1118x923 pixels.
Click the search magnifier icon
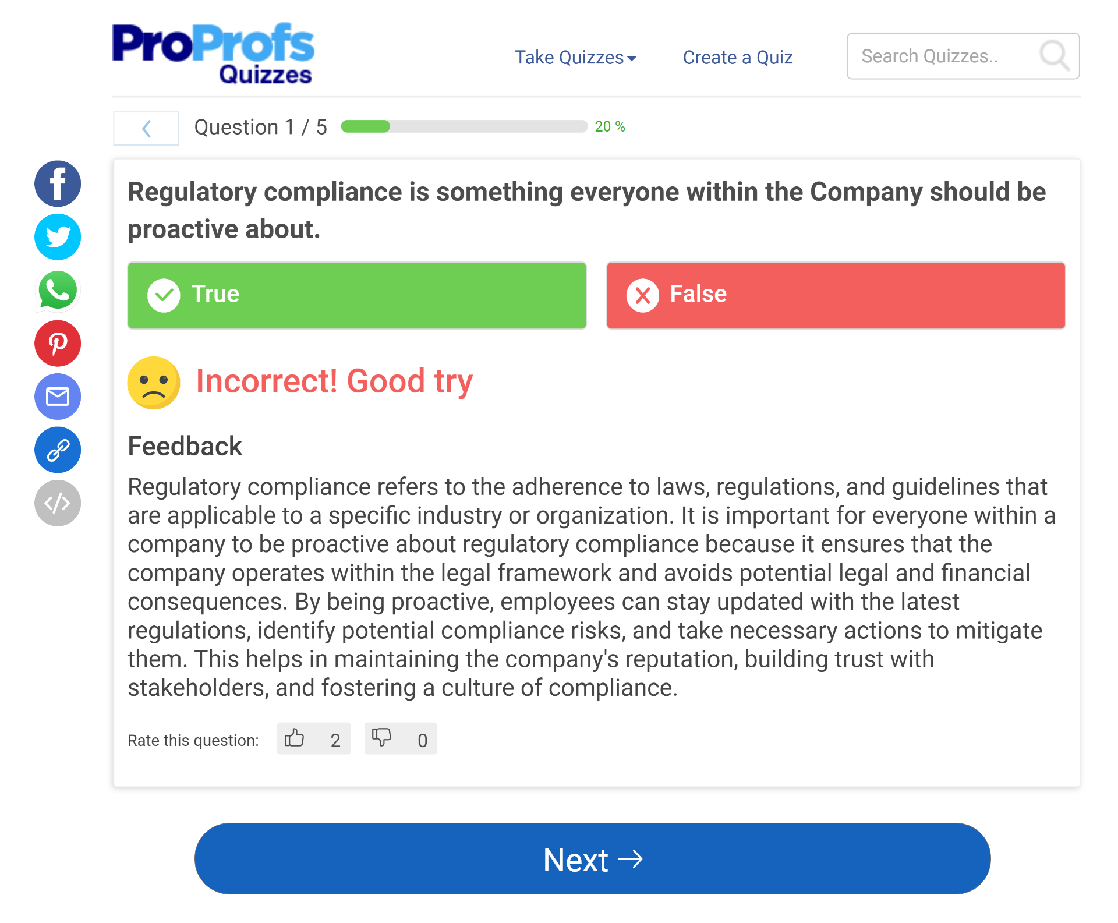coord(1054,56)
